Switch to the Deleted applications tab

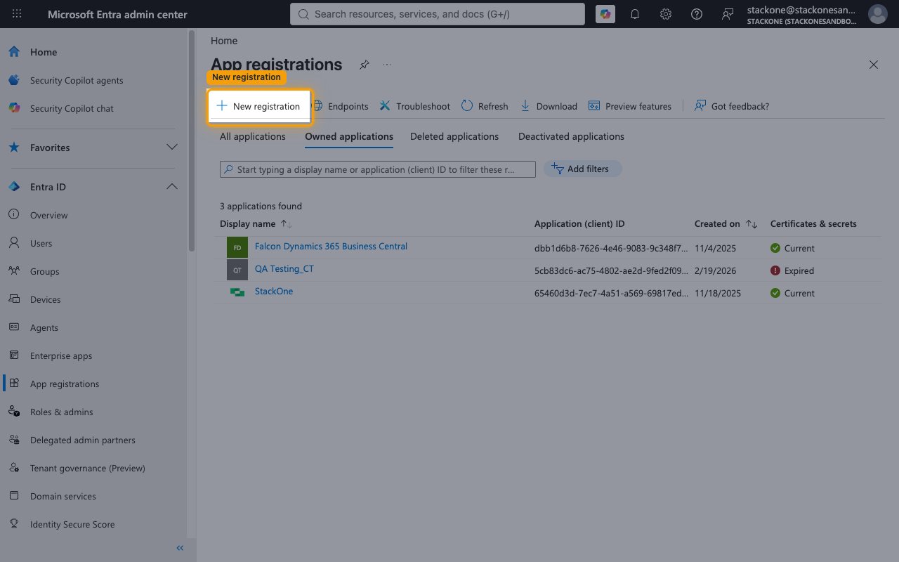454,136
